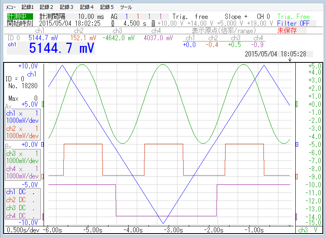Screen dimensions: 326x238
Task: Click the ID = 0 label in the graph panel
Action: pyautogui.click(x=15, y=79)
